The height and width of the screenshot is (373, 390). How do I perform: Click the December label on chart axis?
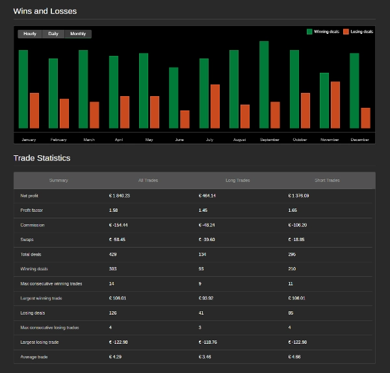point(359,140)
